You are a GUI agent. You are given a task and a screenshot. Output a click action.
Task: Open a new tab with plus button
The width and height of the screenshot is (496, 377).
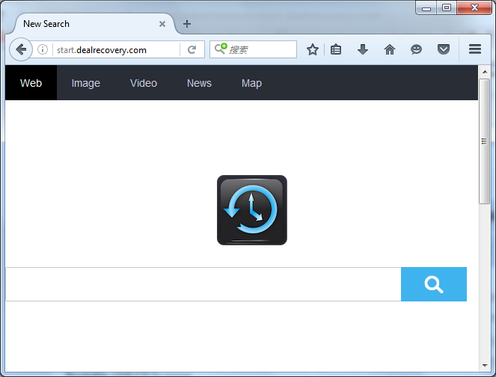click(187, 24)
